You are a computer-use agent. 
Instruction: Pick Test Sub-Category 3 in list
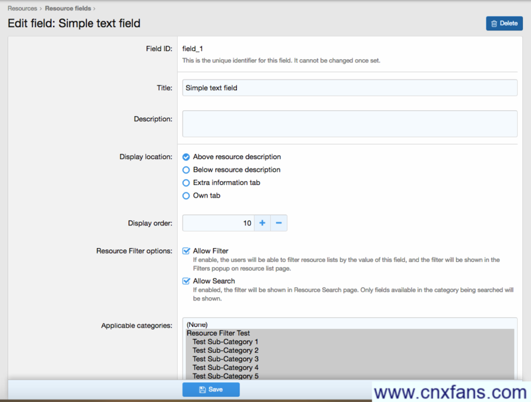click(x=350, y=359)
